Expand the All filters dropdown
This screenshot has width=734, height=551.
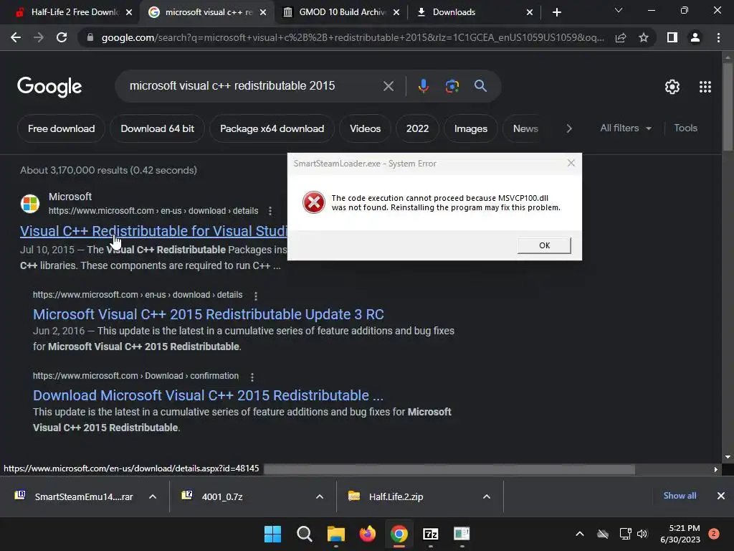tap(626, 128)
